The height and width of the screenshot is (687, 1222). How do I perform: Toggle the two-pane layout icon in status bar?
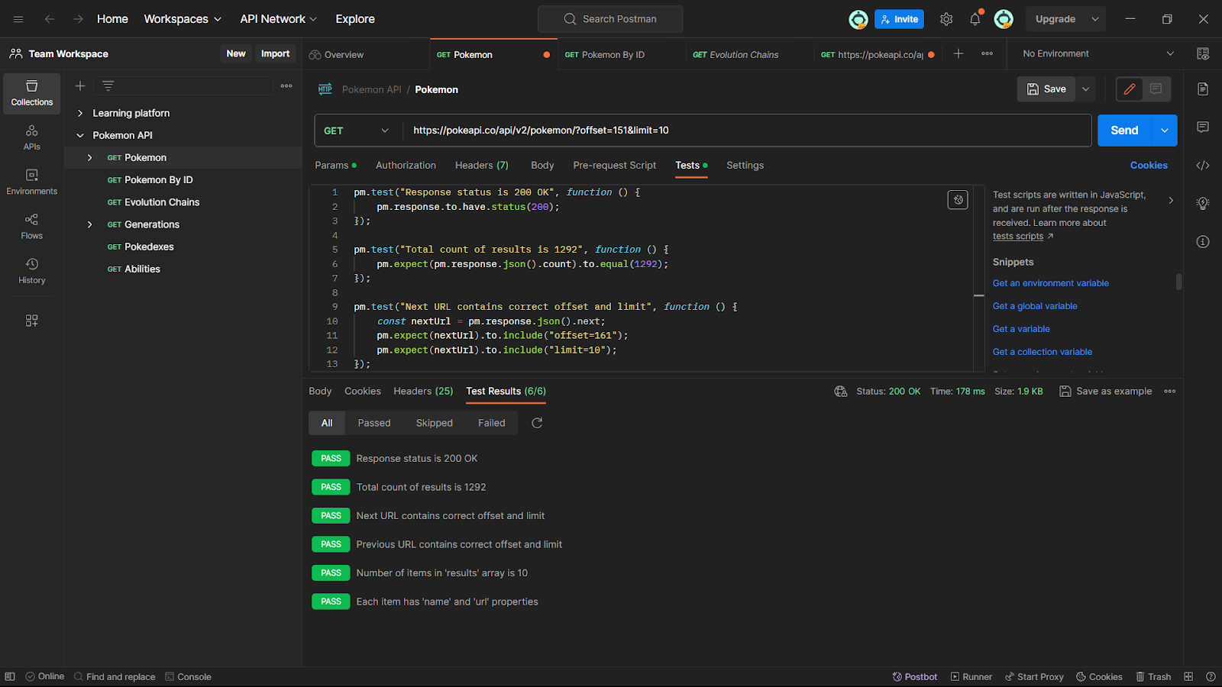tap(1188, 676)
